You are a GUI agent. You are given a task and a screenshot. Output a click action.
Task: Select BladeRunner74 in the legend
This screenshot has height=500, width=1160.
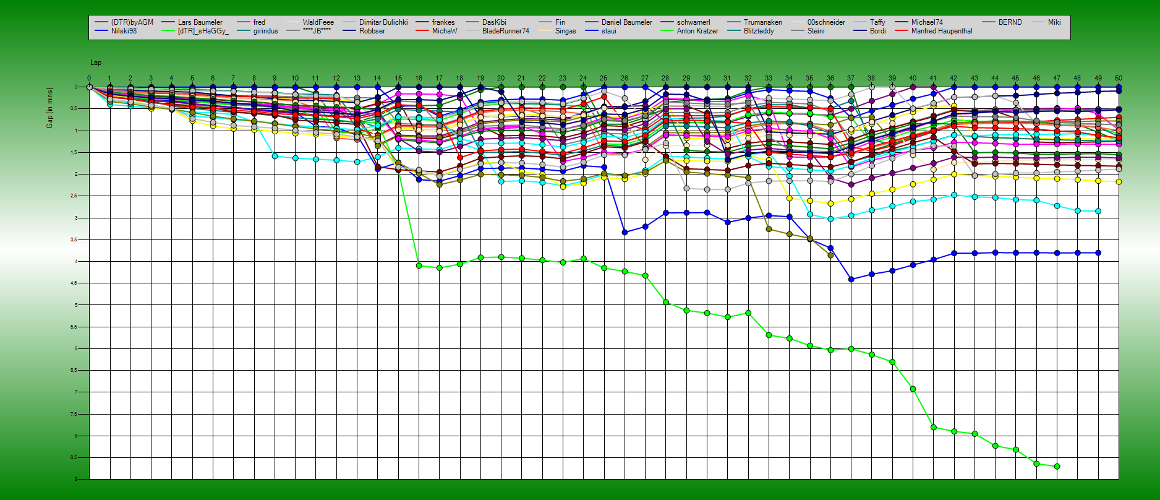[498, 31]
